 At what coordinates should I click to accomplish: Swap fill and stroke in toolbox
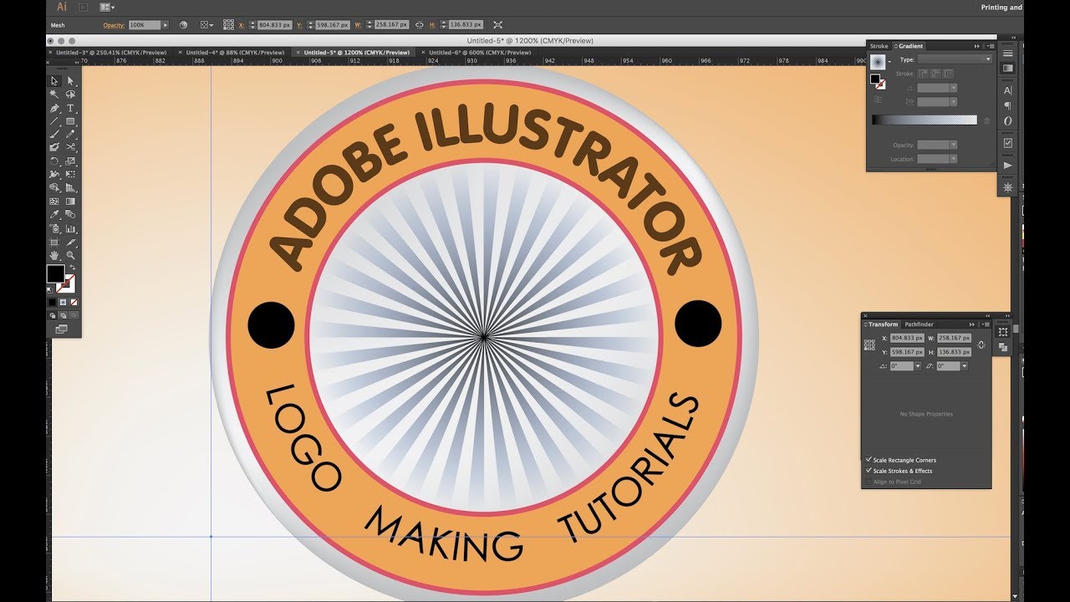click(x=72, y=267)
